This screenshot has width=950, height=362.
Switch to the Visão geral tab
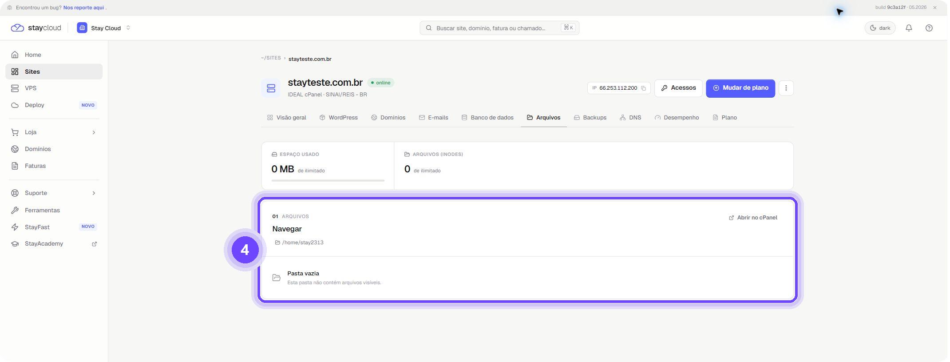287,118
